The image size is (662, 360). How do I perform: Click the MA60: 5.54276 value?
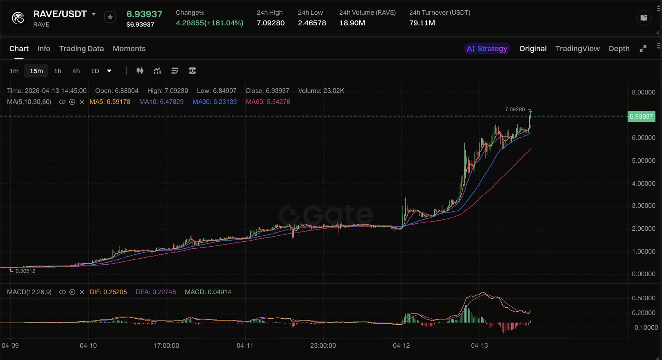pos(268,102)
